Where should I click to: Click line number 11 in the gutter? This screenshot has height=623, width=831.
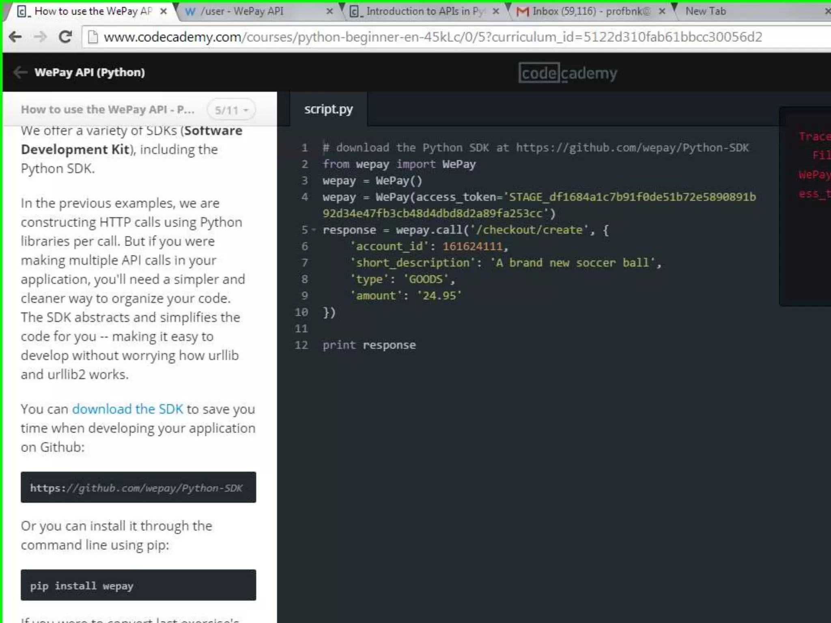point(301,329)
